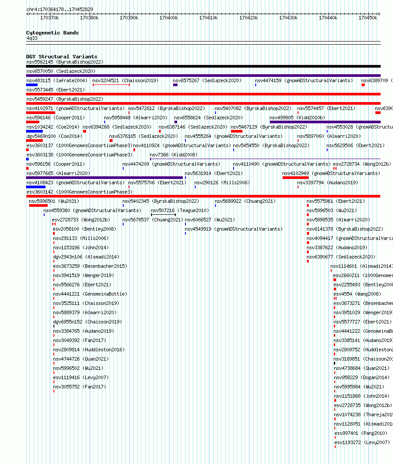The height and width of the screenshot is (464, 393).
Task: Open the nsv5454550 (ByrskaBishop2022) label
Action: pyautogui.click(x=271, y=145)
